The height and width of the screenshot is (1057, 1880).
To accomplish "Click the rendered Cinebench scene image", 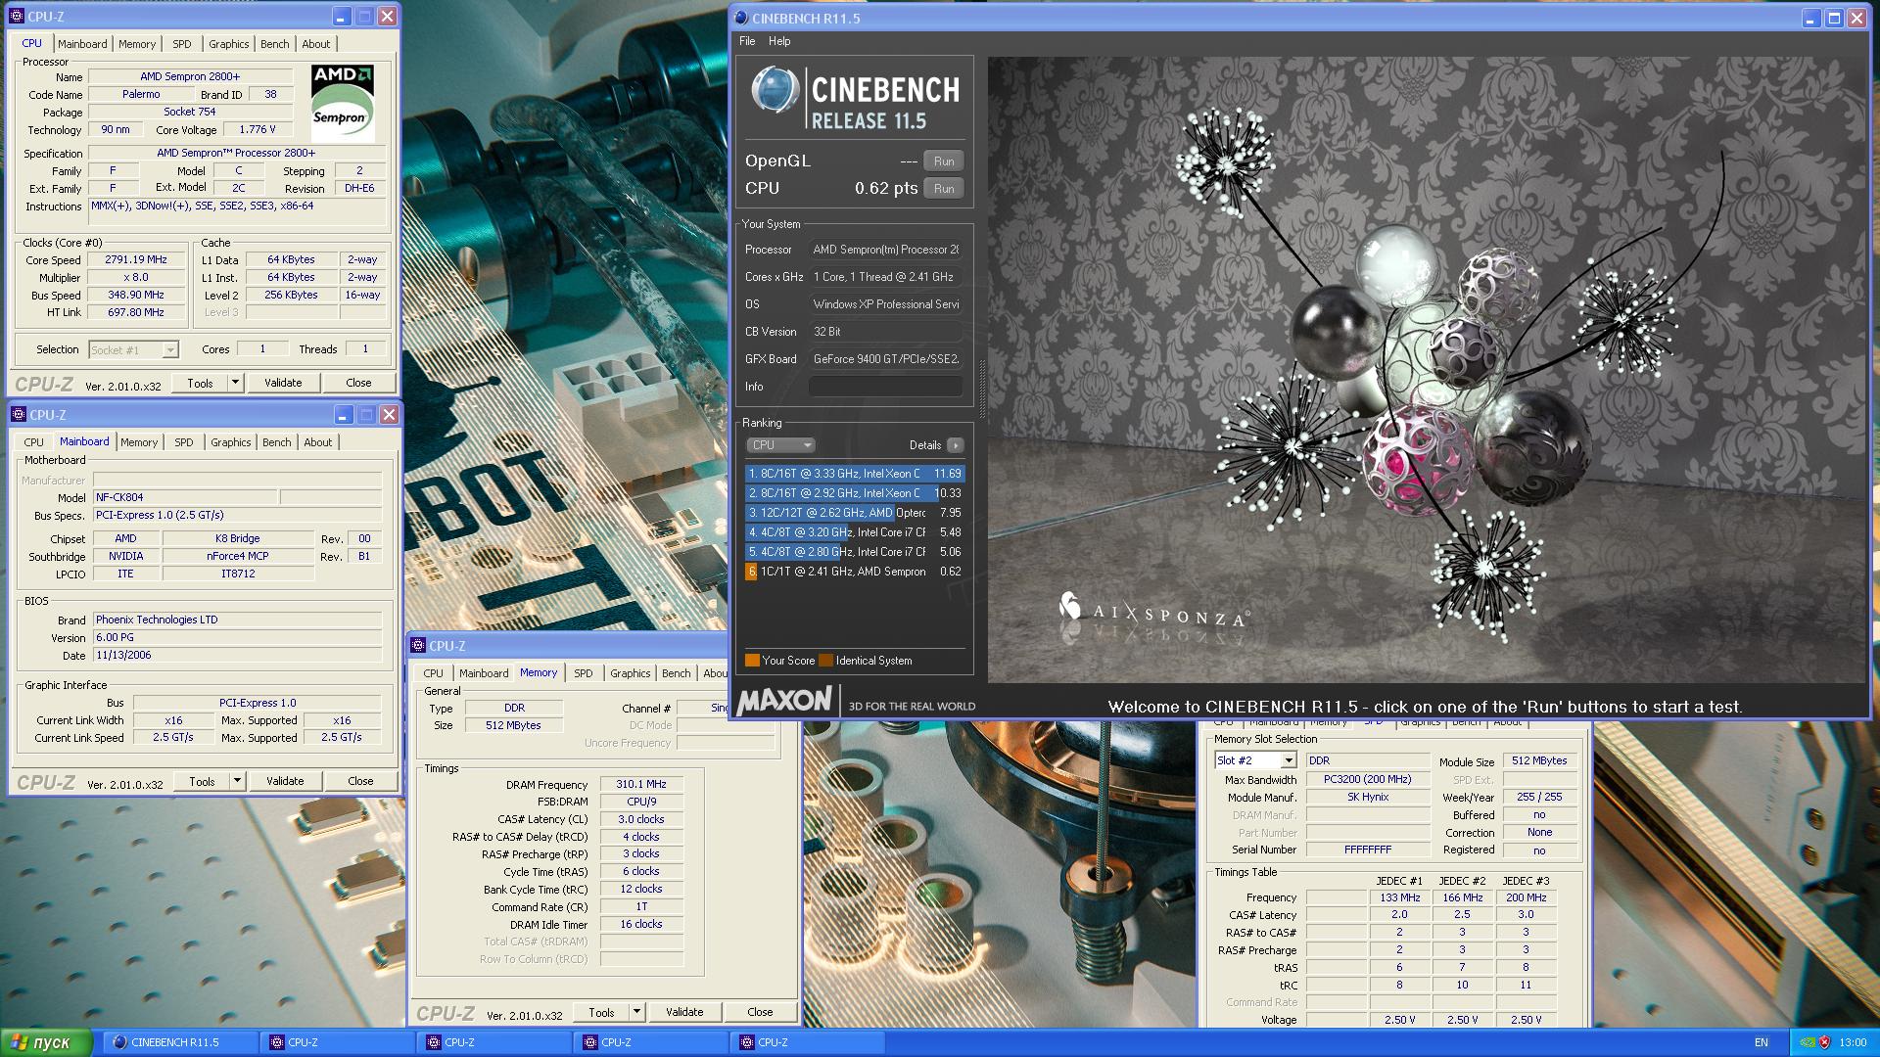I will click(1427, 370).
